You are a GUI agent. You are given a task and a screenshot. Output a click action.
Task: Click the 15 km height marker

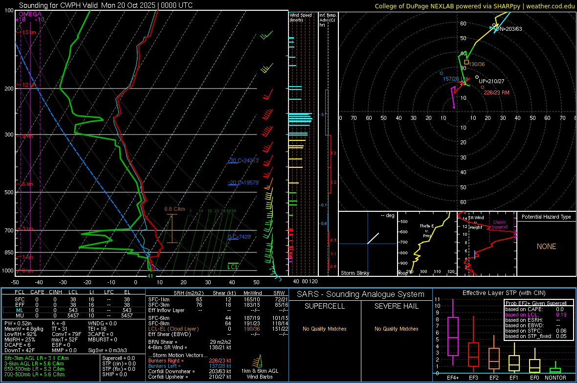click(29, 32)
